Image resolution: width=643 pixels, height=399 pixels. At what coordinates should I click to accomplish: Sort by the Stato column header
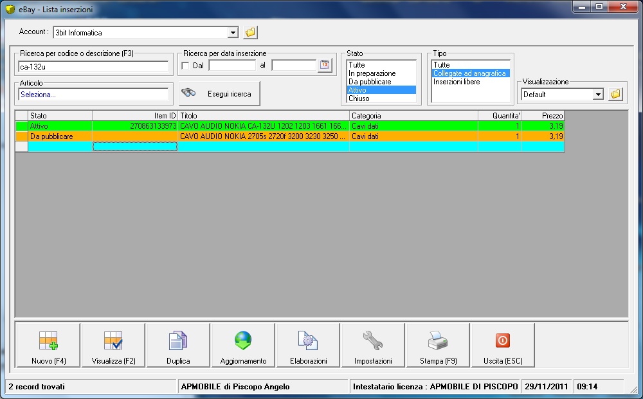pyautogui.click(x=60, y=116)
